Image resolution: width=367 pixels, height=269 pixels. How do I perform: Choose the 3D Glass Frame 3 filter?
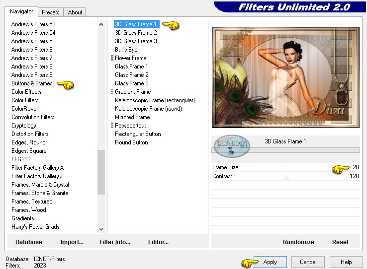click(x=136, y=41)
